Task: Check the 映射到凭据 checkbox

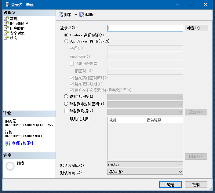Action: click(x=66, y=111)
